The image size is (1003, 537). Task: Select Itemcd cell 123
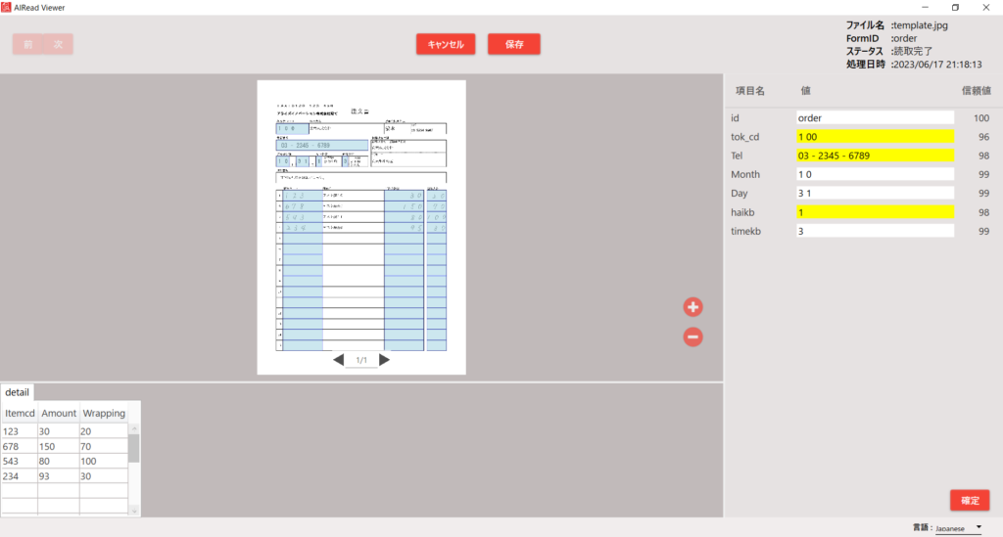click(x=20, y=431)
